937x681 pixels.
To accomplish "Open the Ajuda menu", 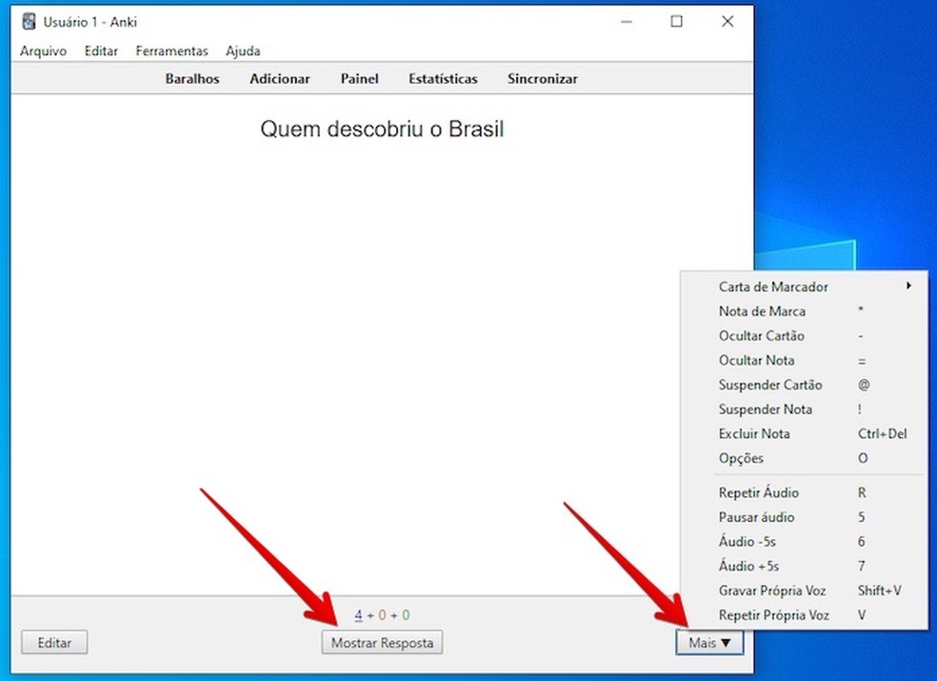I will point(243,50).
